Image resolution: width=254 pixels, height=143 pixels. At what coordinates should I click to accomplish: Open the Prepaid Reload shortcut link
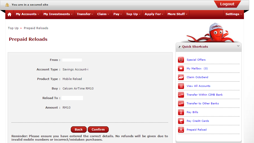tap(196, 129)
